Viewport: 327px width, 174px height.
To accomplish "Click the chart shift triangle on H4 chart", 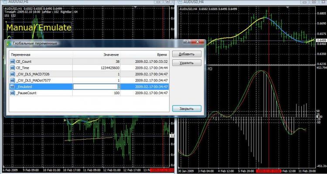I will coord(288,7).
